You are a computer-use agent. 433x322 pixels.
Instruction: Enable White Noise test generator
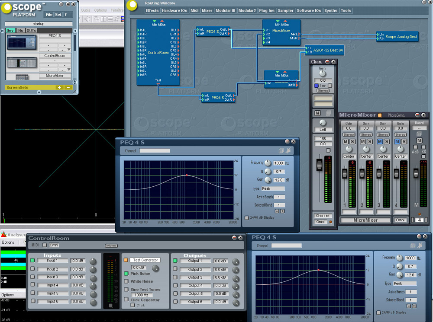(x=126, y=281)
